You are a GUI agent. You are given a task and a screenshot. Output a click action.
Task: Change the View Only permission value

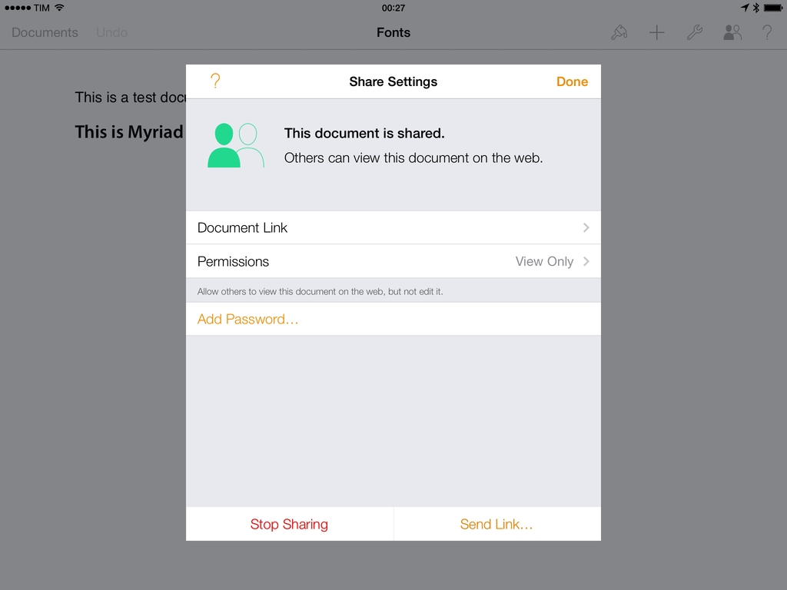(544, 261)
